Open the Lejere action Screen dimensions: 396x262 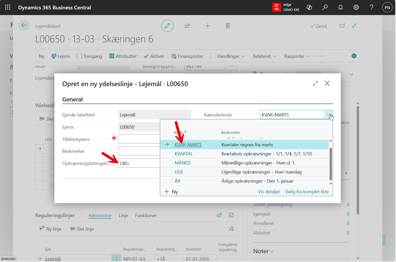pos(61,56)
